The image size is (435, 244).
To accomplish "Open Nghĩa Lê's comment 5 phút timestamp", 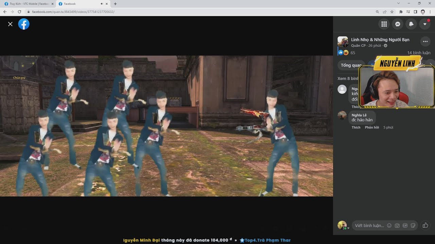I will click(388, 127).
